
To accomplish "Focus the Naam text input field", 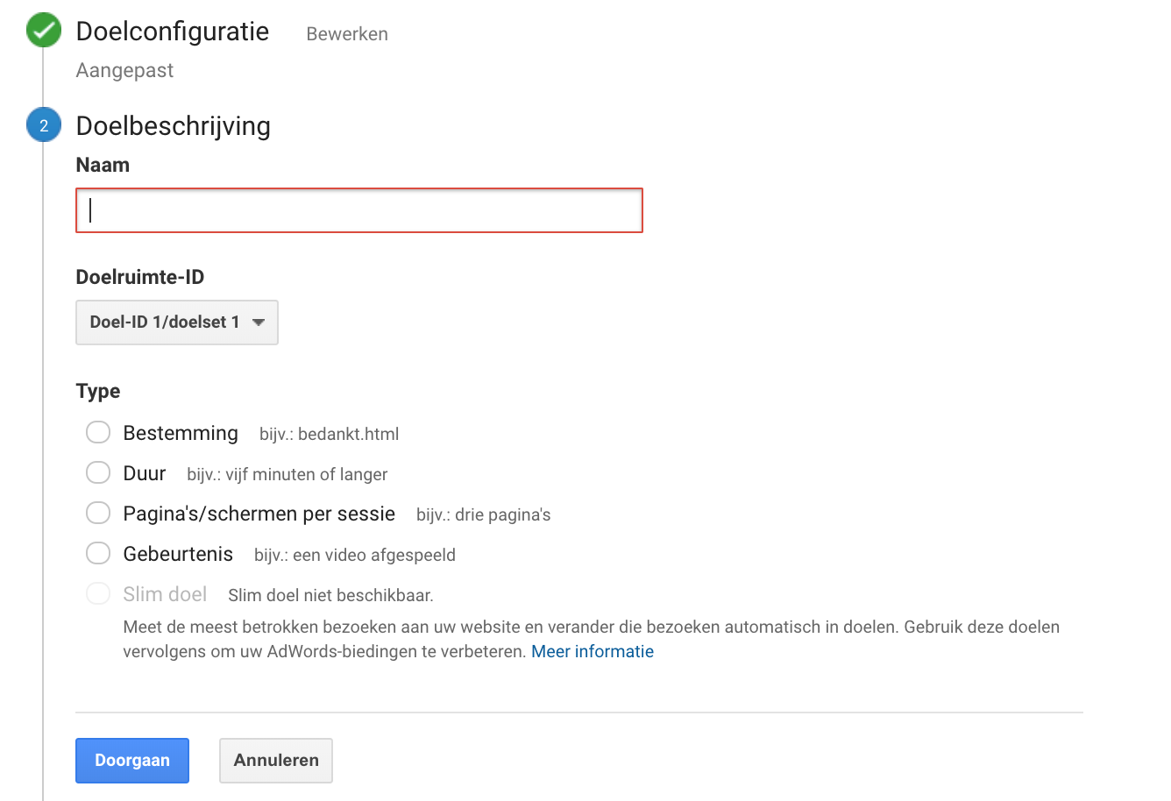I will pos(359,210).
